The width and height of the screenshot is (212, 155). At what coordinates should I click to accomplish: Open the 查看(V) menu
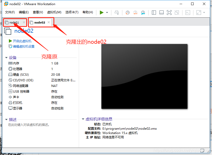click(38, 12)
